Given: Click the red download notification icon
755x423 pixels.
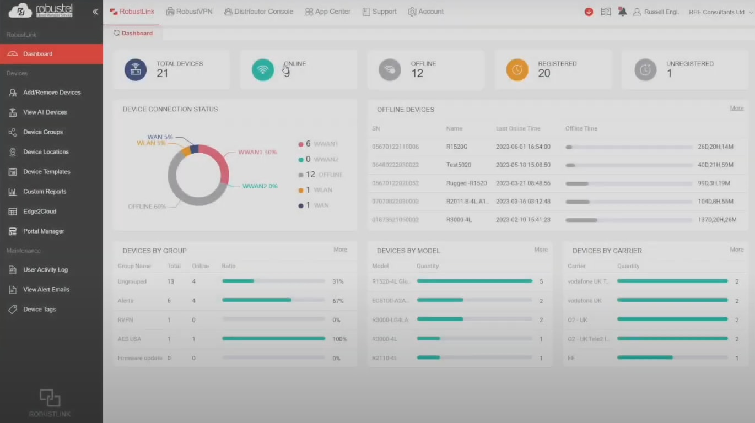Looking at the screenshot, I should pyautogui.click(x=589, y=12).
